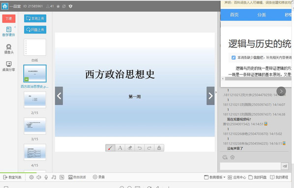
Task: Open 桌面分享 desktop sharing
Action: click(9, 67)
